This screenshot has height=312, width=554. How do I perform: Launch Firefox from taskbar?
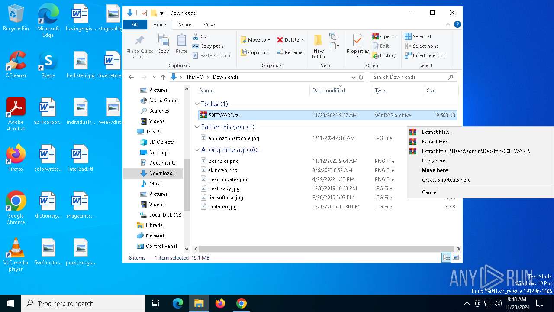point(220,303)
